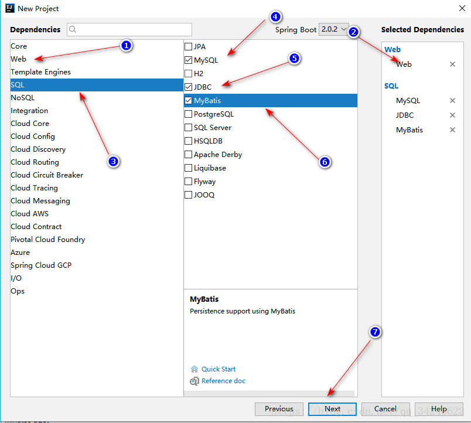Select the Web category

tap(97, 59)
